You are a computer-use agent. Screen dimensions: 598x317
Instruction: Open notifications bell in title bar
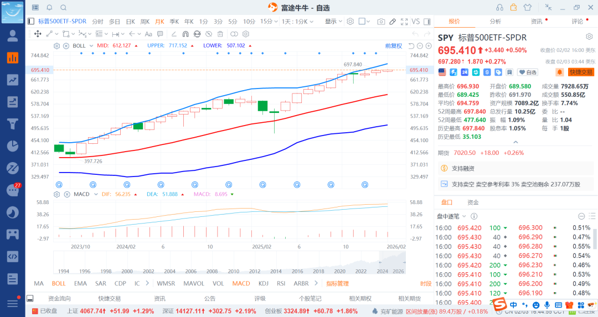(x=50, y=8)
